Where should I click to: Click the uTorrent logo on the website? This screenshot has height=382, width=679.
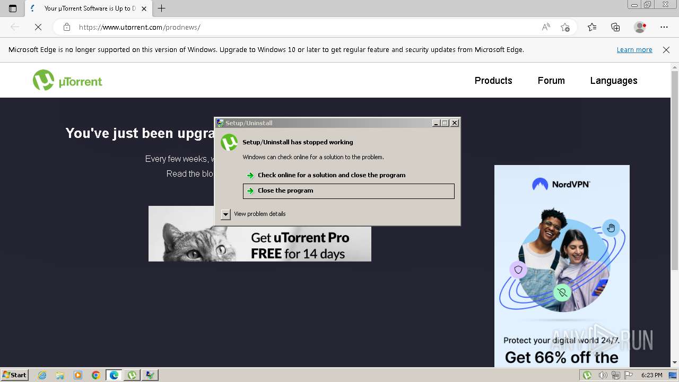(x=67, y=81)
